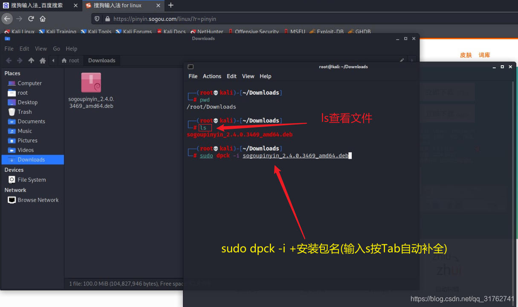Open 词库 link on Sogou page
Image resolution: width=518 pixels, height=307 pixels.
coord(484,55)
